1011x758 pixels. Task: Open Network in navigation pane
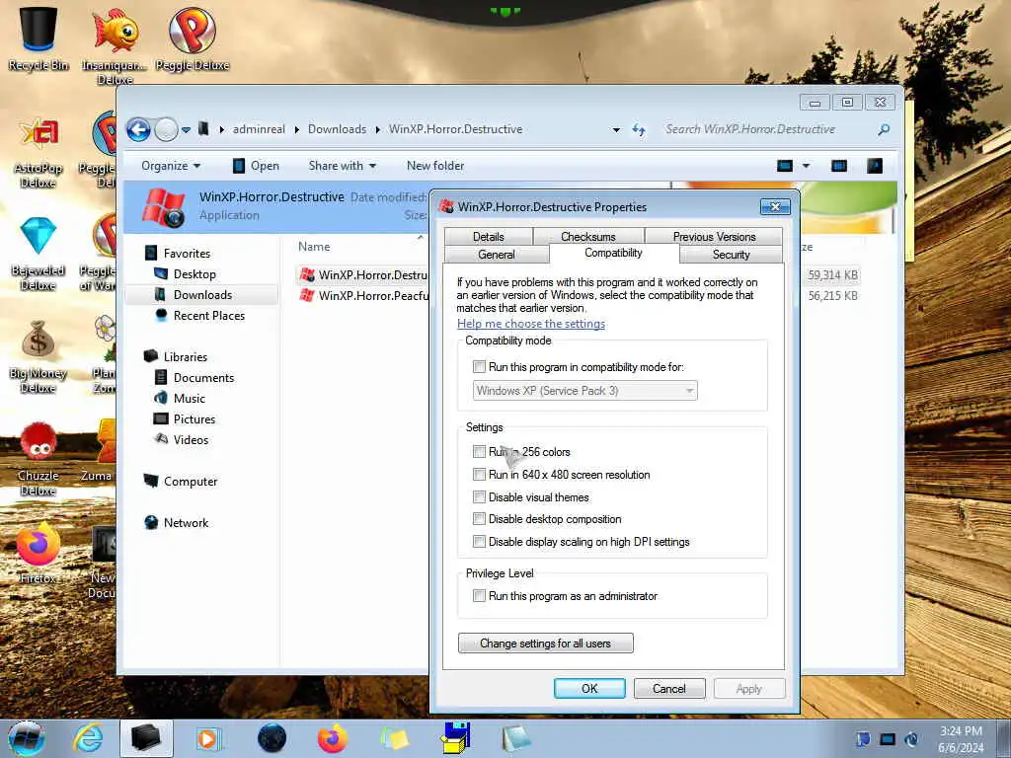click(185, 523)
